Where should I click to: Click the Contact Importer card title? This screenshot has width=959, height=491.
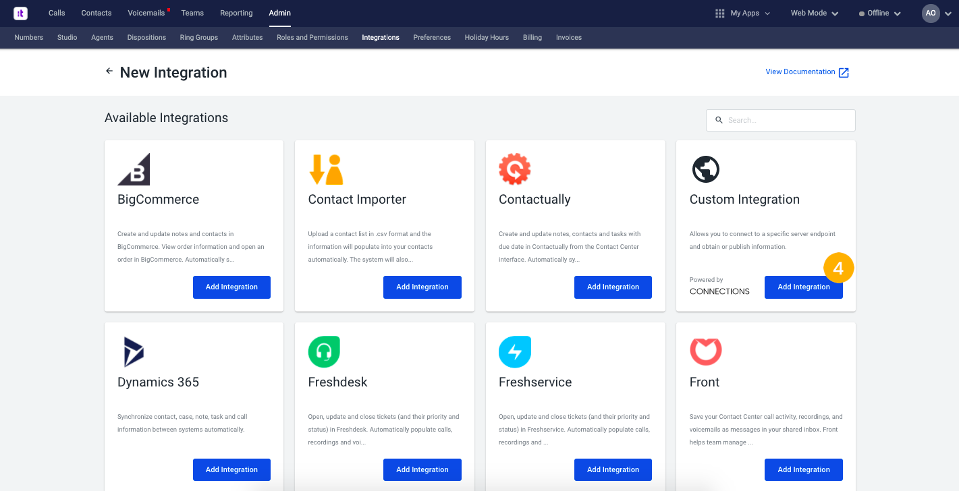click(357, 200)
